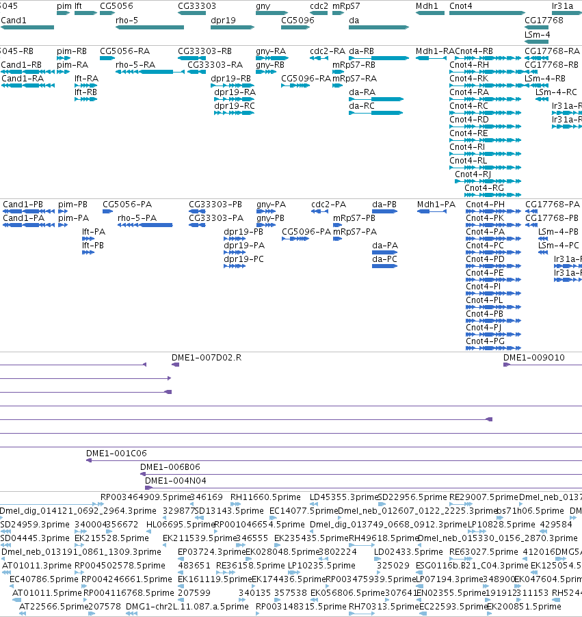The image size is (582, 617).
Task: Select the pim-PB protein
Action: (63, 211)
